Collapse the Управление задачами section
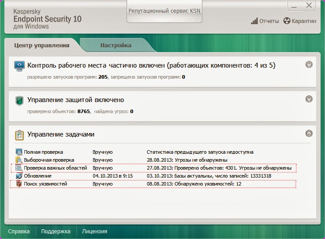The width and height of the screenshot is (325, 239). coord(309,133)
